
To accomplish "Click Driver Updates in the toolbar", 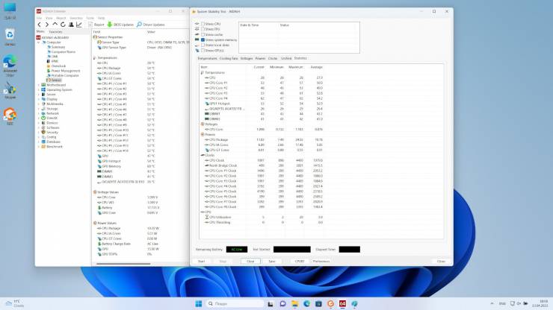I will tap(151, 25).
